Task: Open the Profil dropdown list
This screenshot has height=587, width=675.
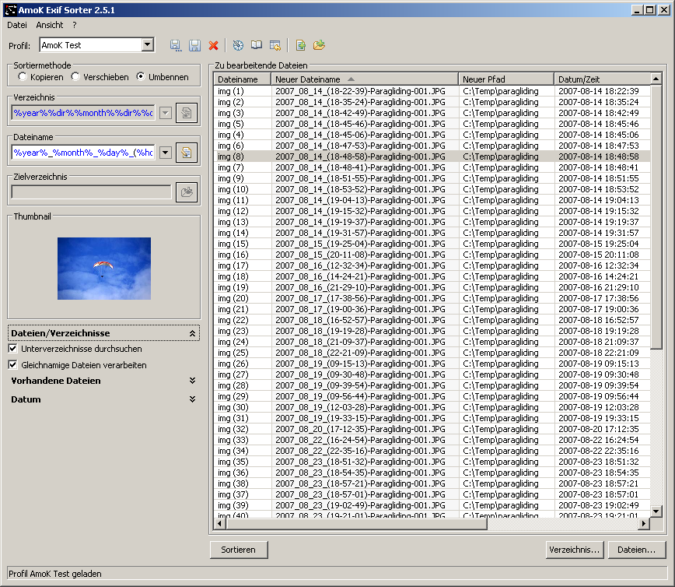Action: pyautogui.click(x=148, y=45)
